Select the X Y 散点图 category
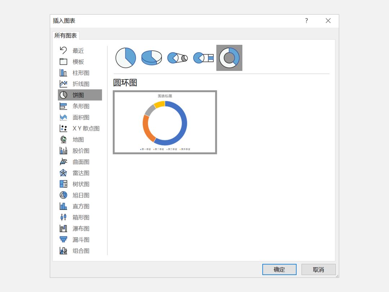Image resolution: width=389 pixels, height=292 pixels. (x=80, y=128)
